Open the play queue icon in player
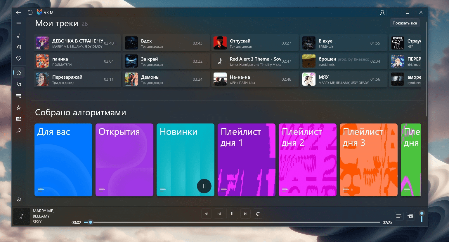The width and height of the screenshot is (449, 242). coord(410,216)
